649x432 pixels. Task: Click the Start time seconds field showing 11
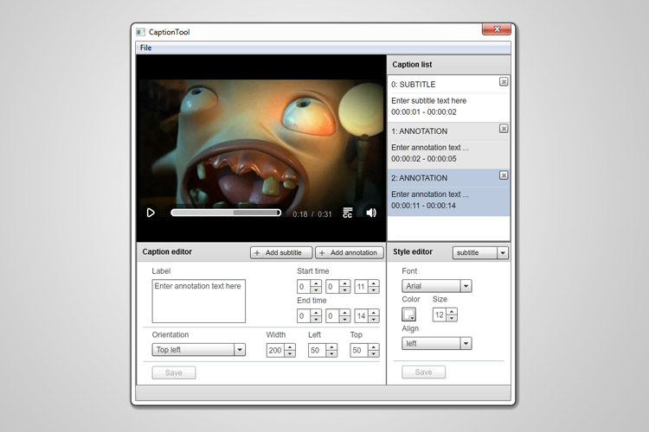coord(362,287)
